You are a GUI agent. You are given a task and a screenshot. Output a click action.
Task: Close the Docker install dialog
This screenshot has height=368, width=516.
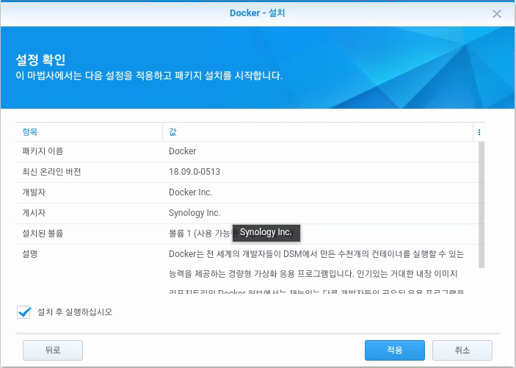click(x=497, y=14)
